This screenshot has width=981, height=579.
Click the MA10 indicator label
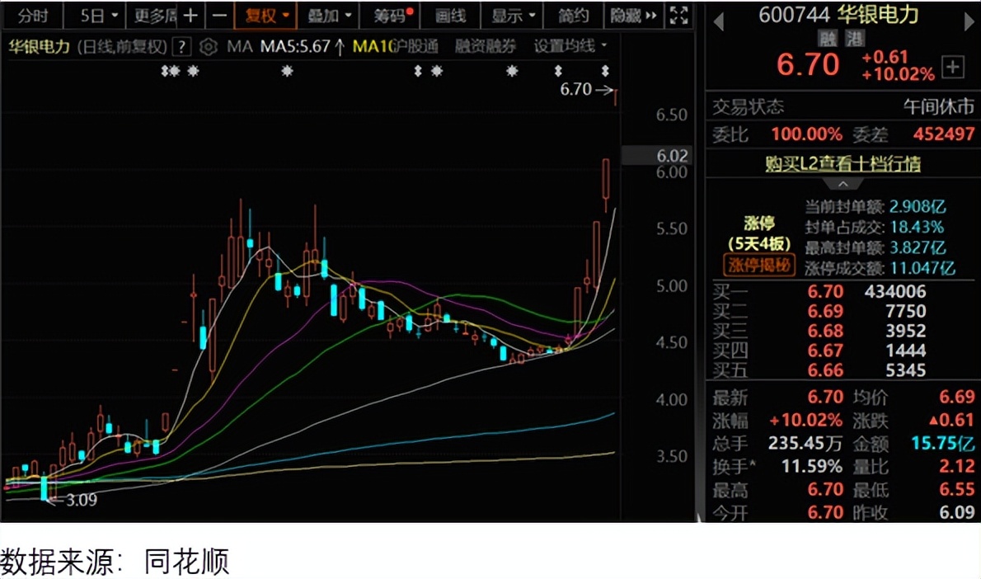[x=372, y=46]
